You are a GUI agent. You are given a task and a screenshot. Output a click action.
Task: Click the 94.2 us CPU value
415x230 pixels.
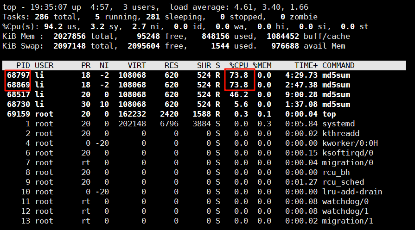pos(53,27)
